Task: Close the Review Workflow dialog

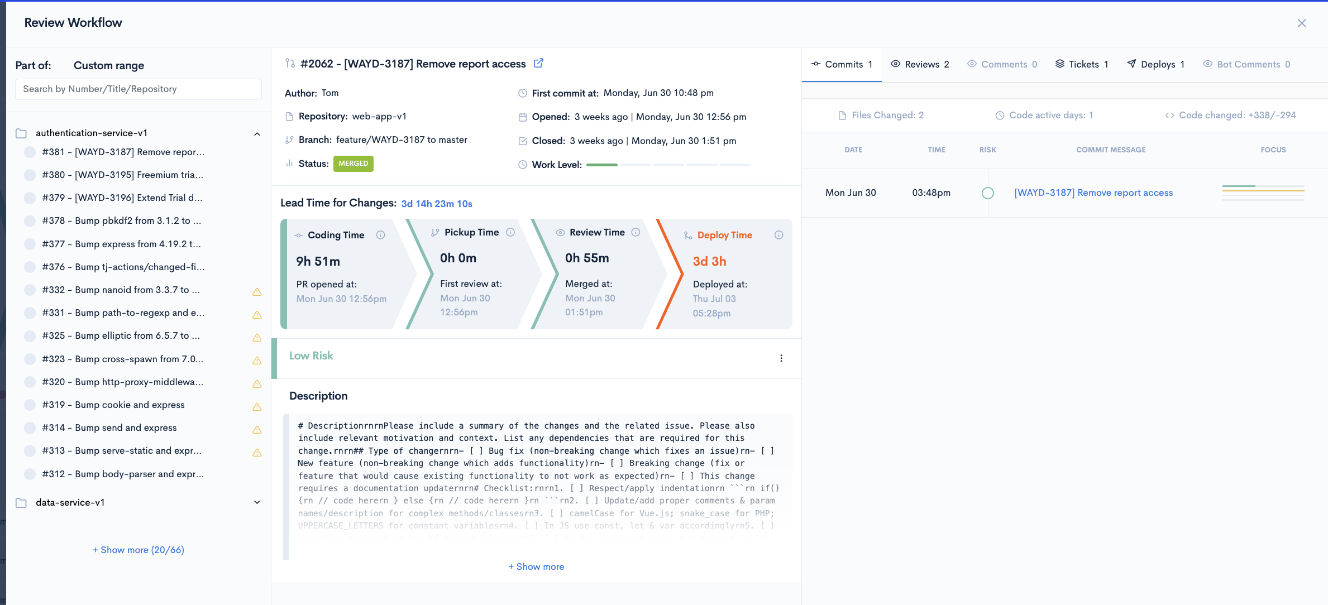Action: (x=1302, y=23)
